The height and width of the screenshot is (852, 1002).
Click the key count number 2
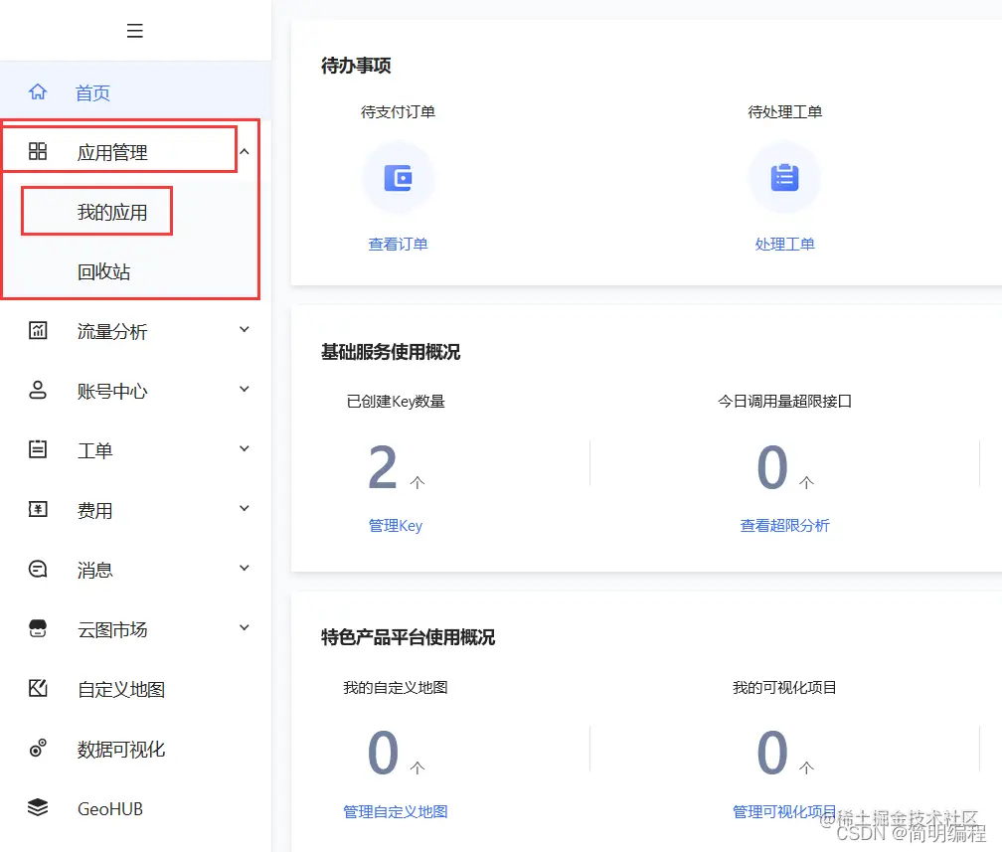click(x=384, y=467)
